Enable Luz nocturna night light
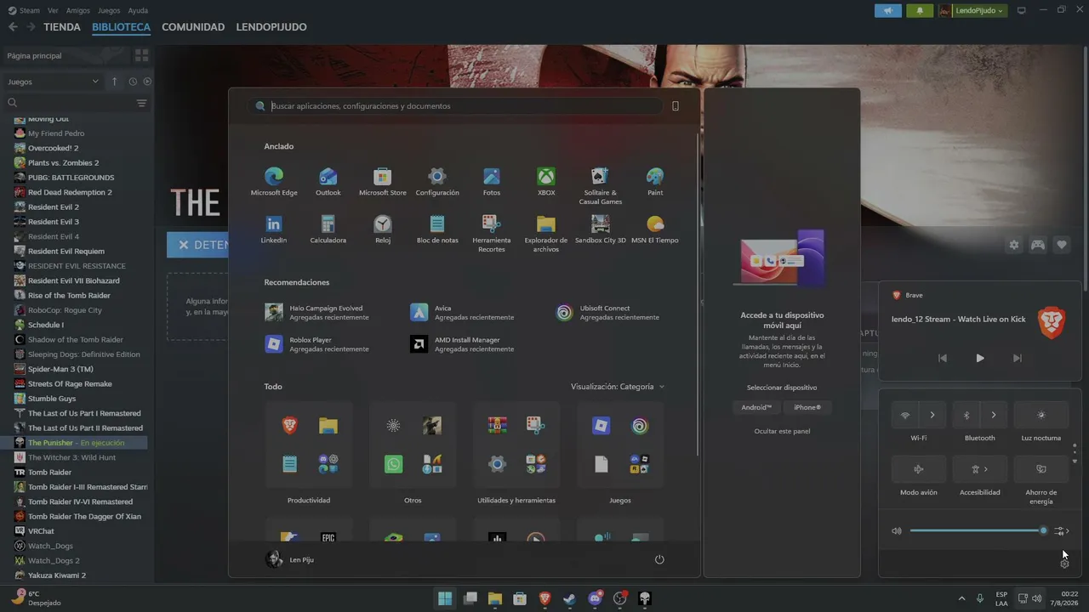The width and height of the screenshot is (1089, 612). tap(1041, 416)
